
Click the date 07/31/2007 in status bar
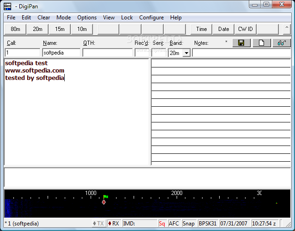[234, 224]
